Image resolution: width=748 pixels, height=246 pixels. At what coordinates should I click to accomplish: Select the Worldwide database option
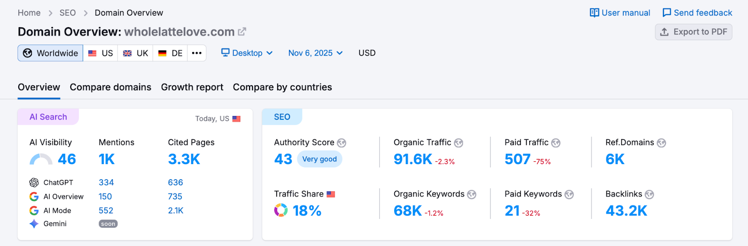pyautogui.click(x=50, y=53)
